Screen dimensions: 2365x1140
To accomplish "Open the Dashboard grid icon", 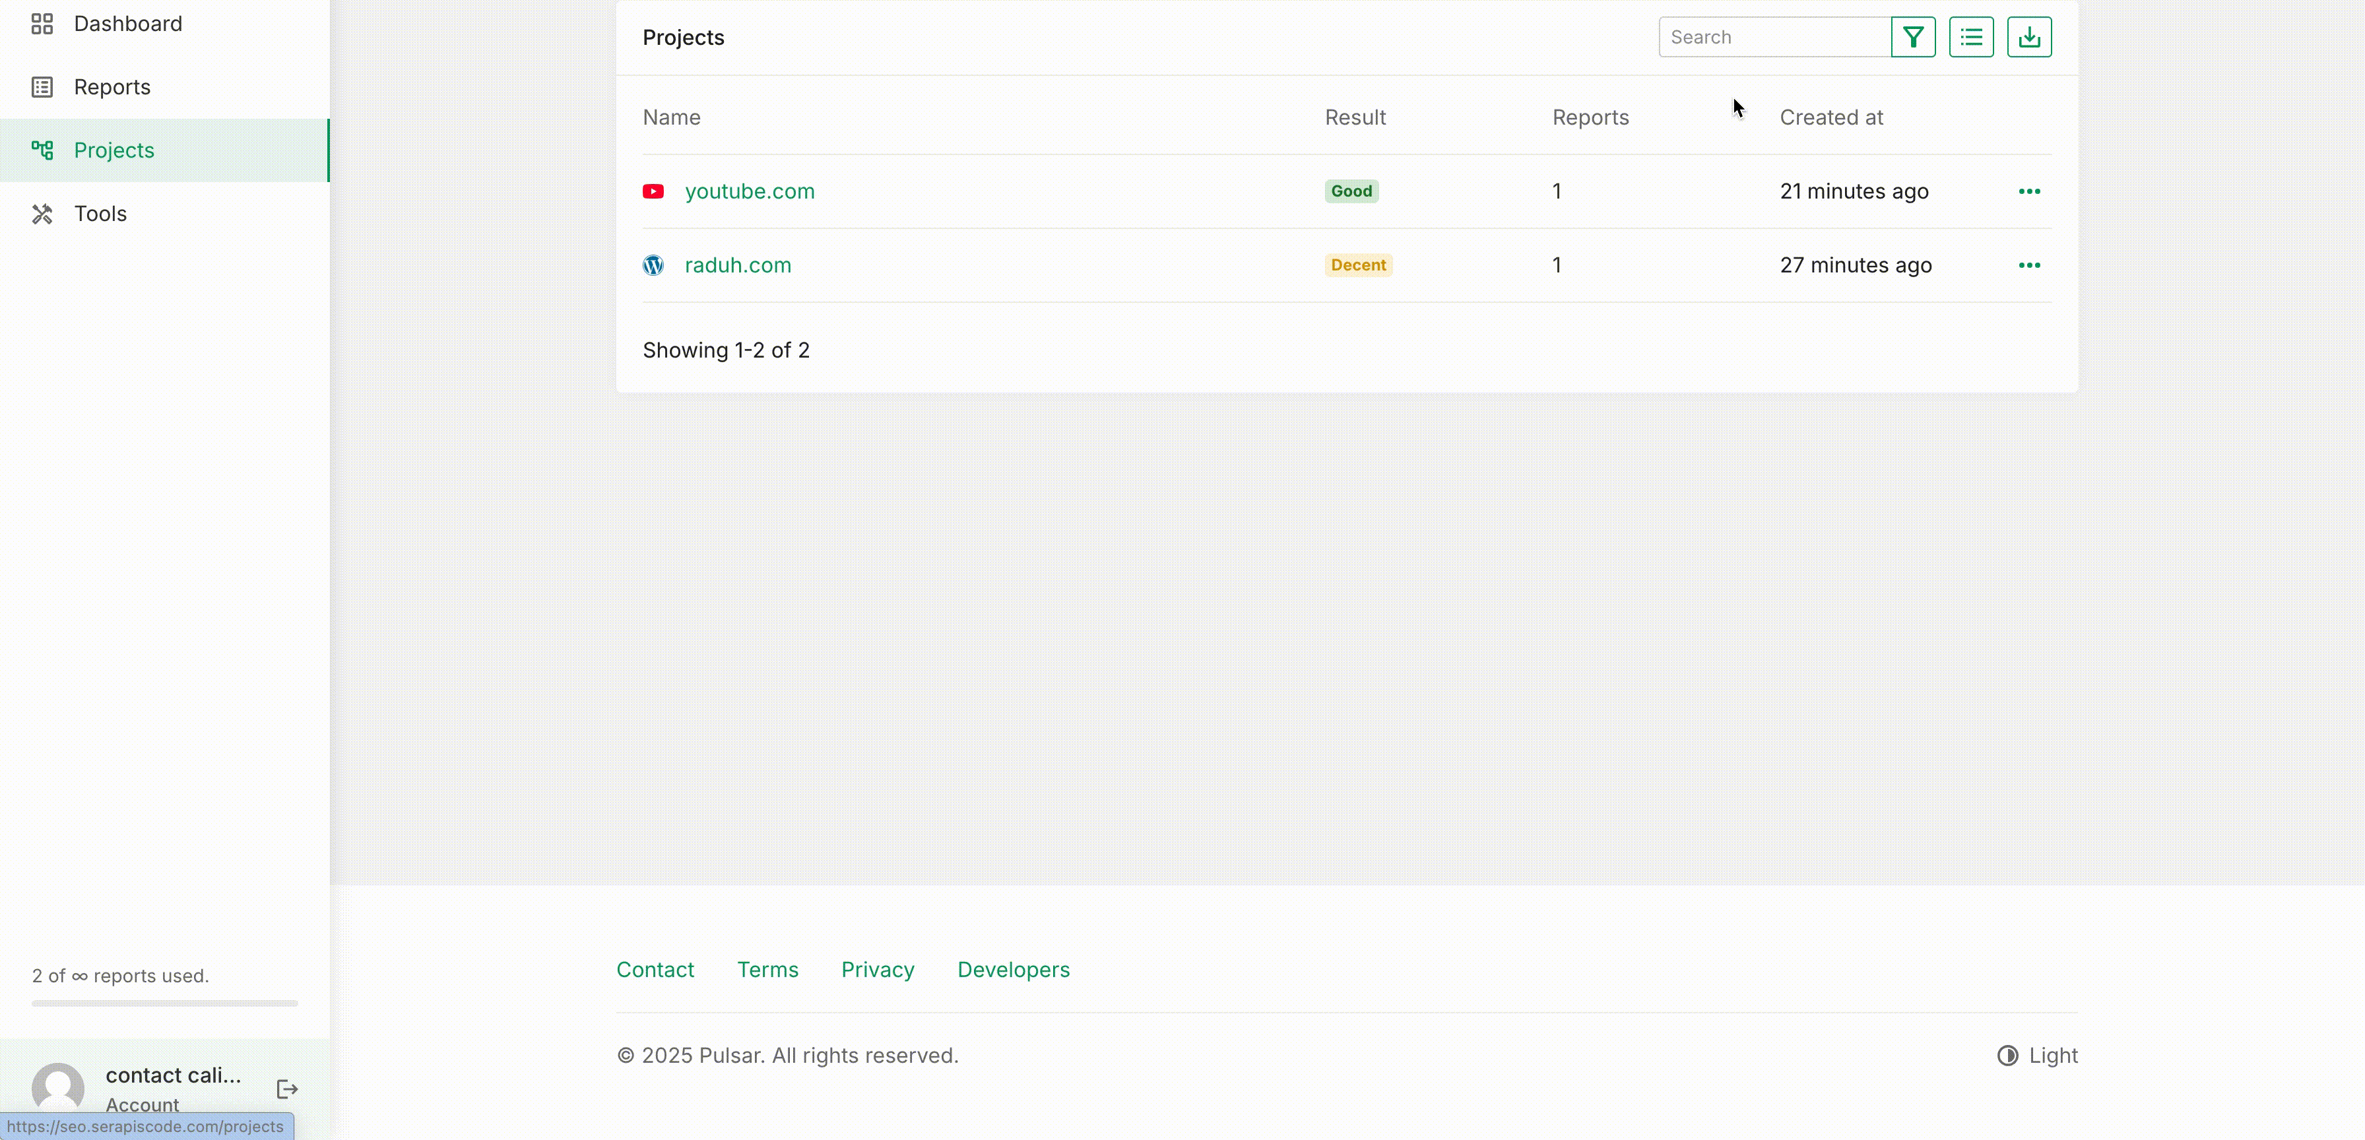I will tap(42, 24).
